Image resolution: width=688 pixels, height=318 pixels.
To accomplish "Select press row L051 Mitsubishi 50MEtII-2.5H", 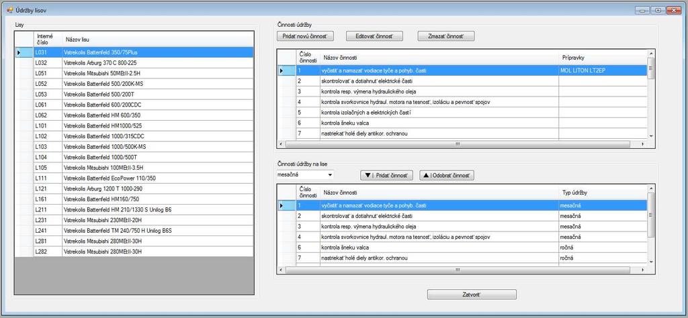I will coord(134,73).
